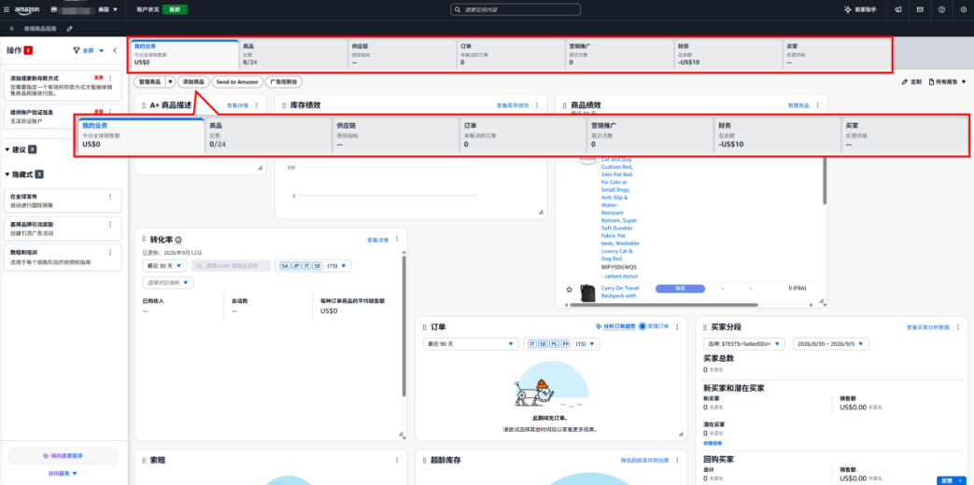Open the 库存绩效 widget options menu
The height and width of the screenshot is (485, 974).
coord(537,105)
